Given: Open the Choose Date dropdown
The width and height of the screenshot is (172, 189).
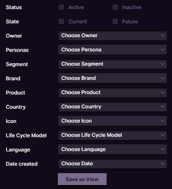Looking at the screenshot, I should 113,164.
